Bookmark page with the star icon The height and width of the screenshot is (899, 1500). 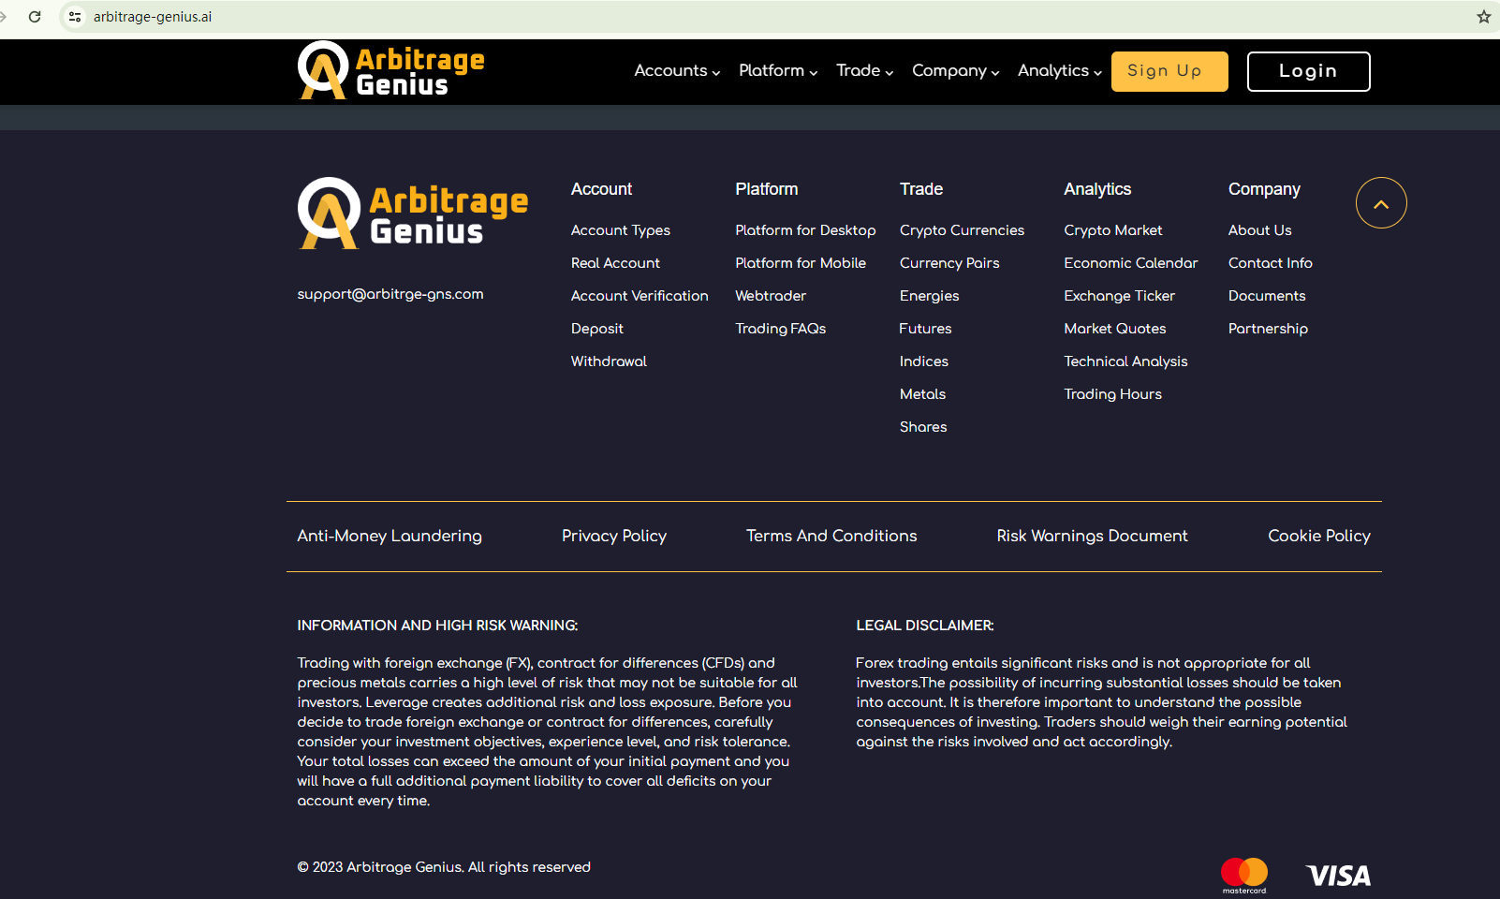click(1483, 17)
